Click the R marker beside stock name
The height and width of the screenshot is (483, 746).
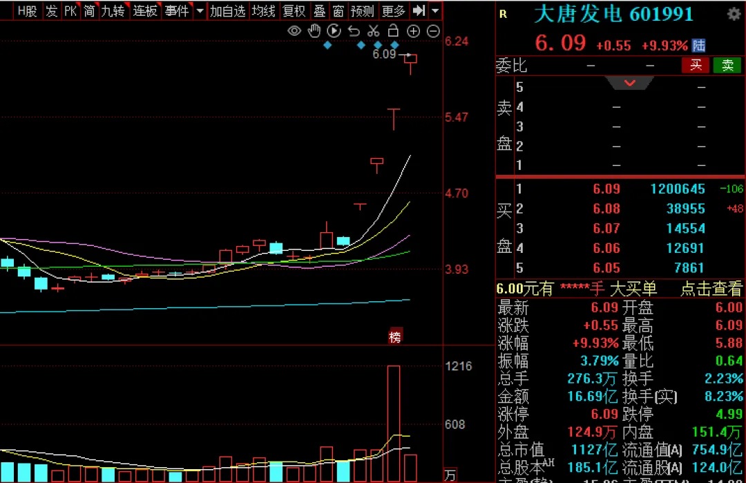tap(503, 15)
